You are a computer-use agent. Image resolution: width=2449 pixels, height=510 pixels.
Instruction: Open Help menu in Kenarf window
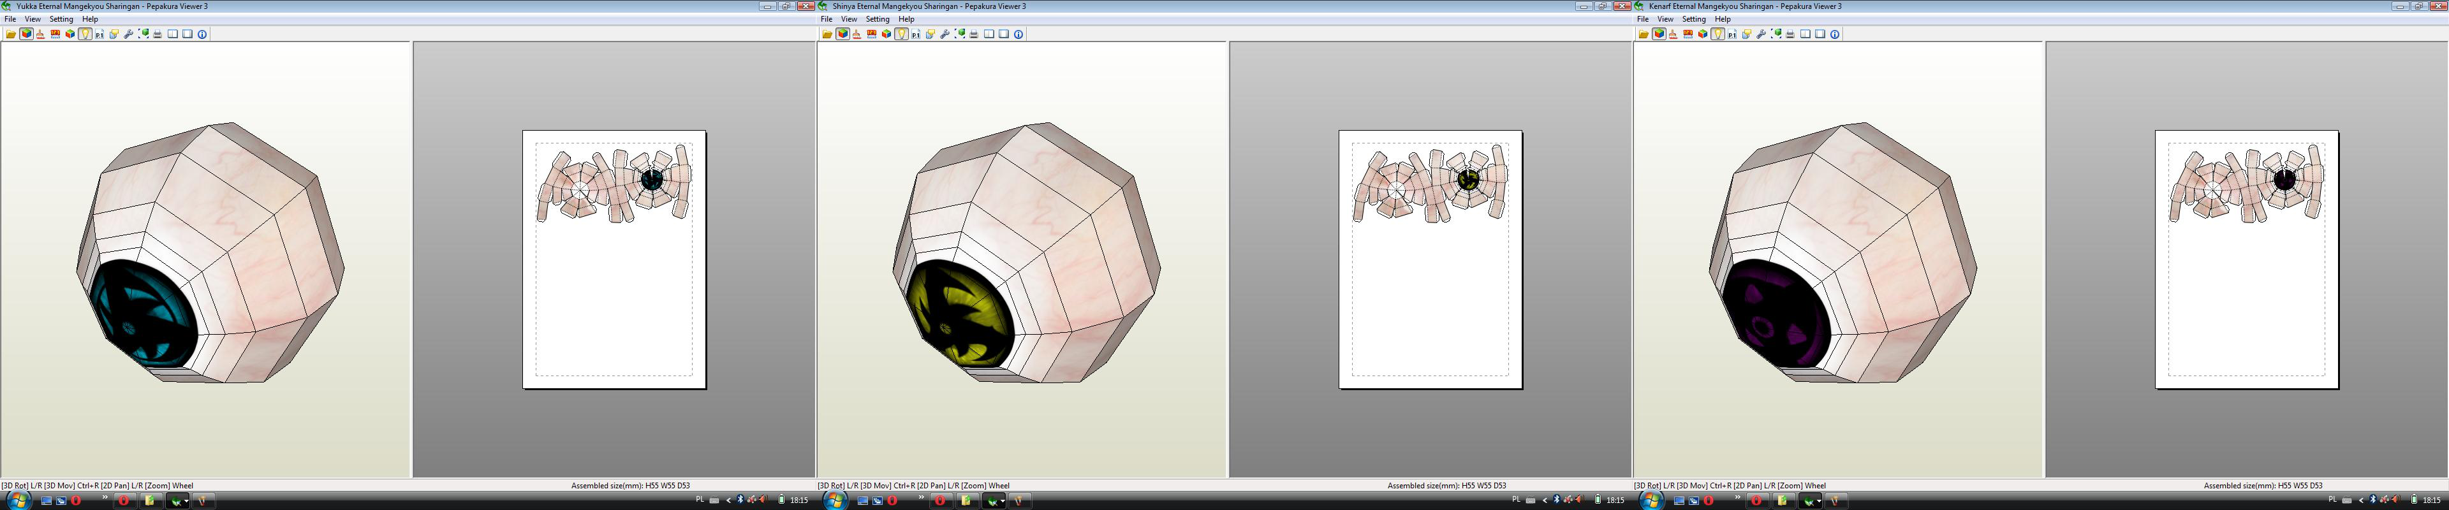click(x=1724, y=19)
